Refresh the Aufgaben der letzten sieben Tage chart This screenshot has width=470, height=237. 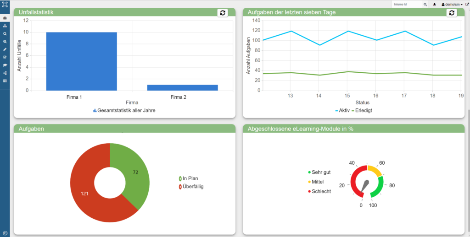pos(452,13)
